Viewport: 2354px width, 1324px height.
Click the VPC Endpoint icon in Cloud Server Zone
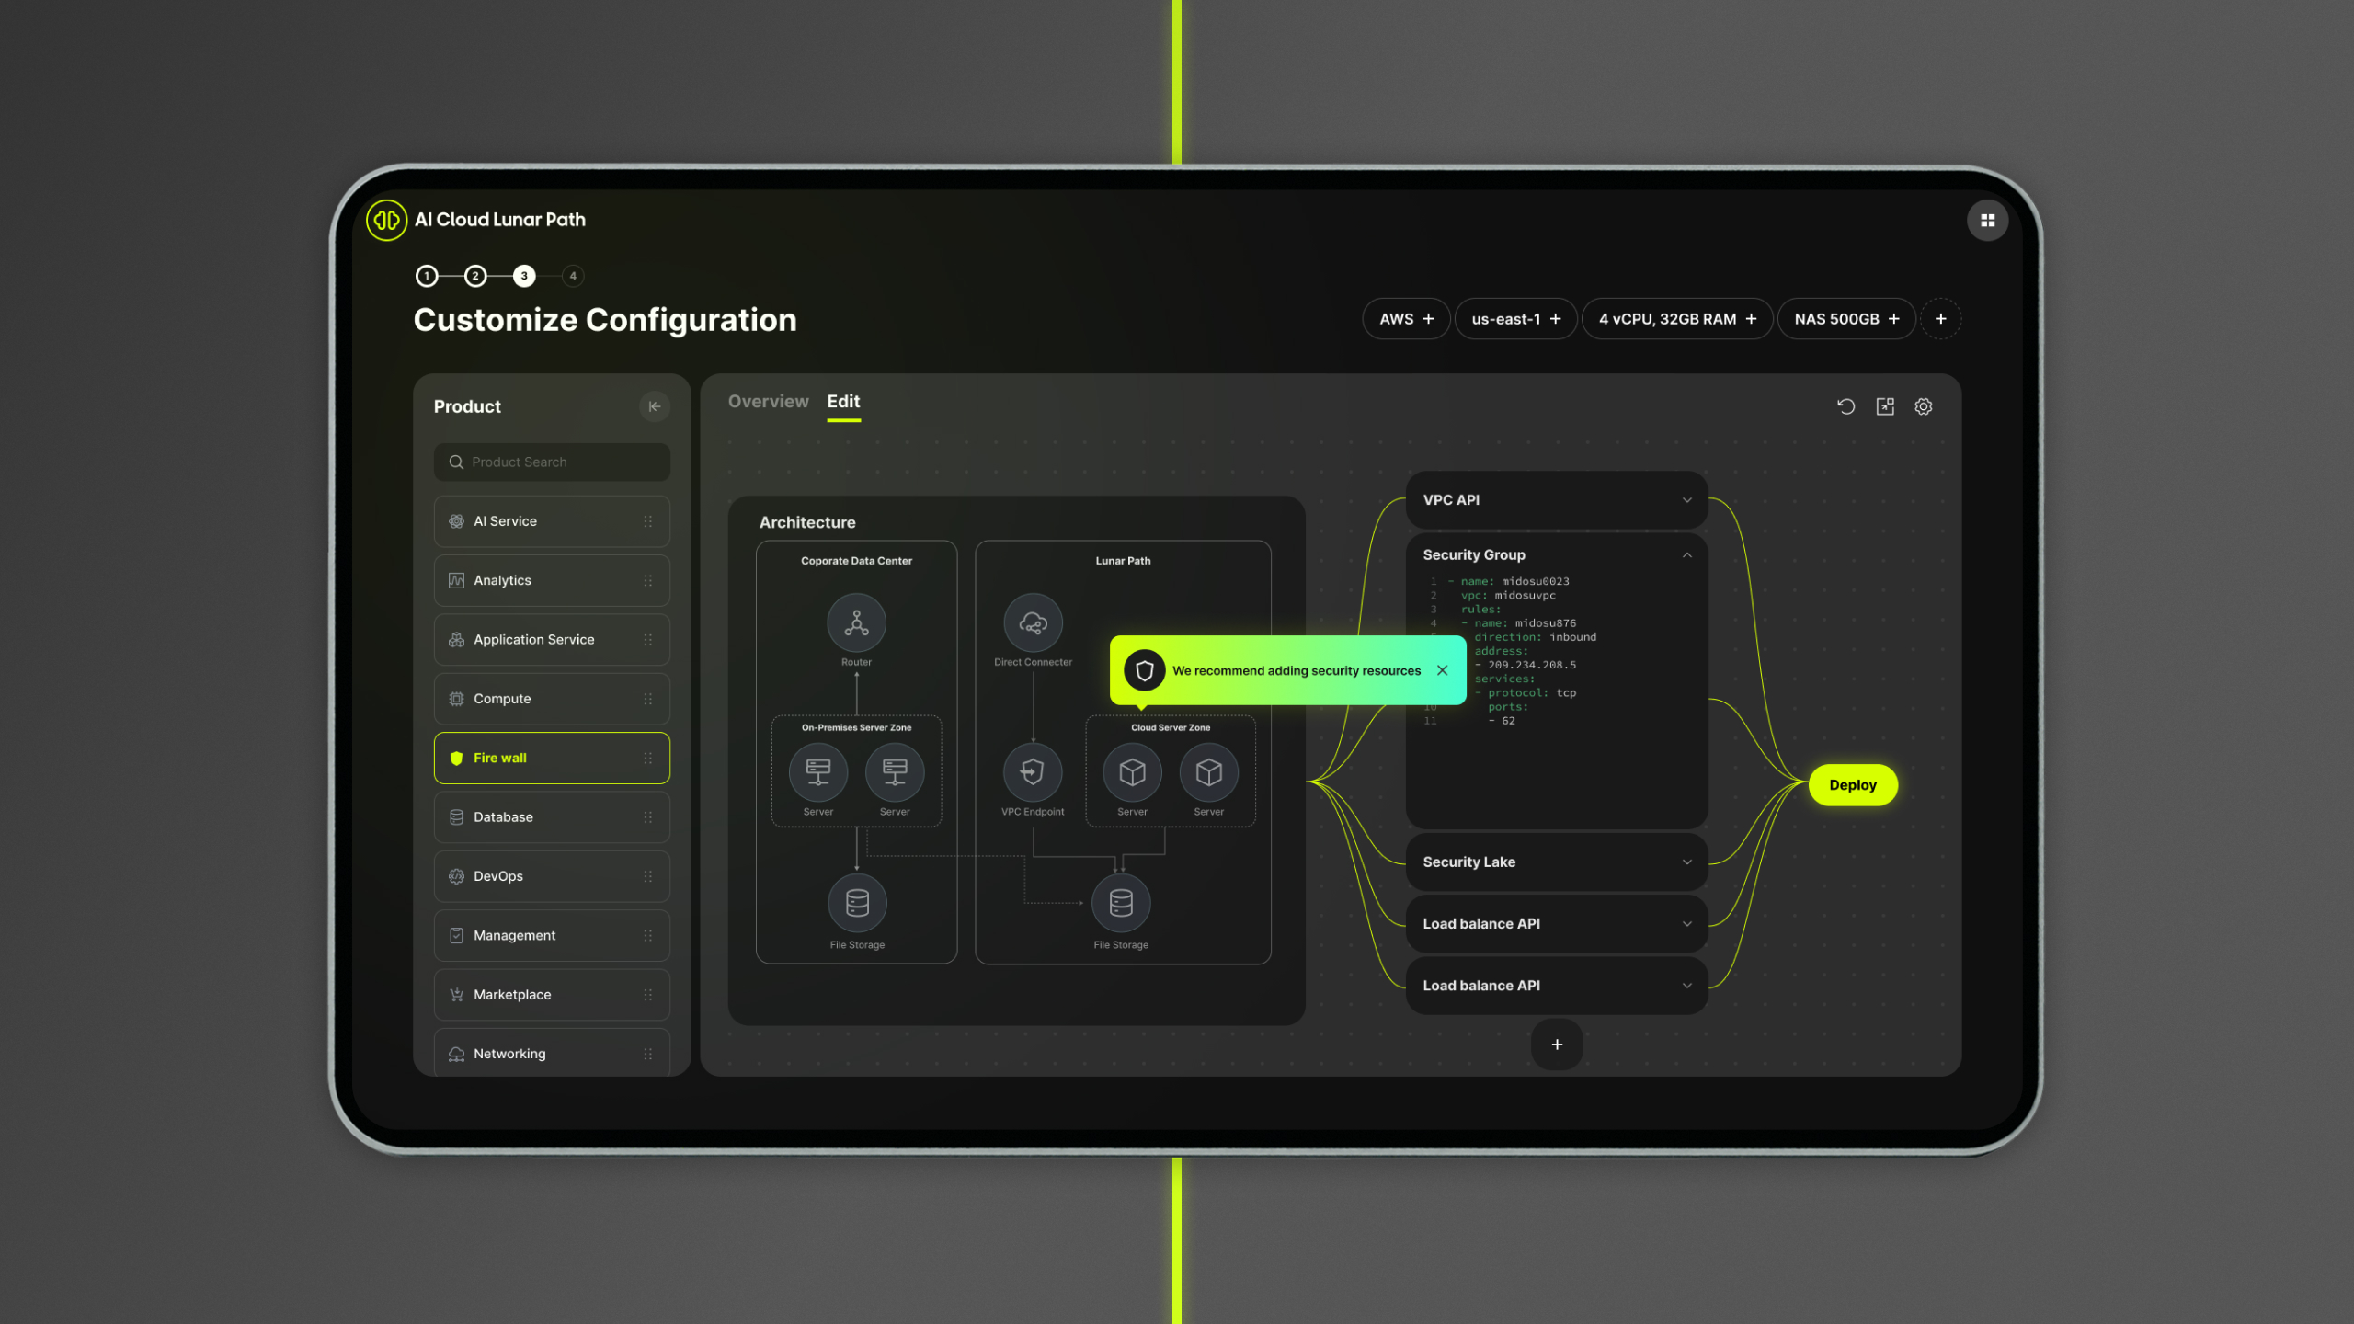(1032, 771)
